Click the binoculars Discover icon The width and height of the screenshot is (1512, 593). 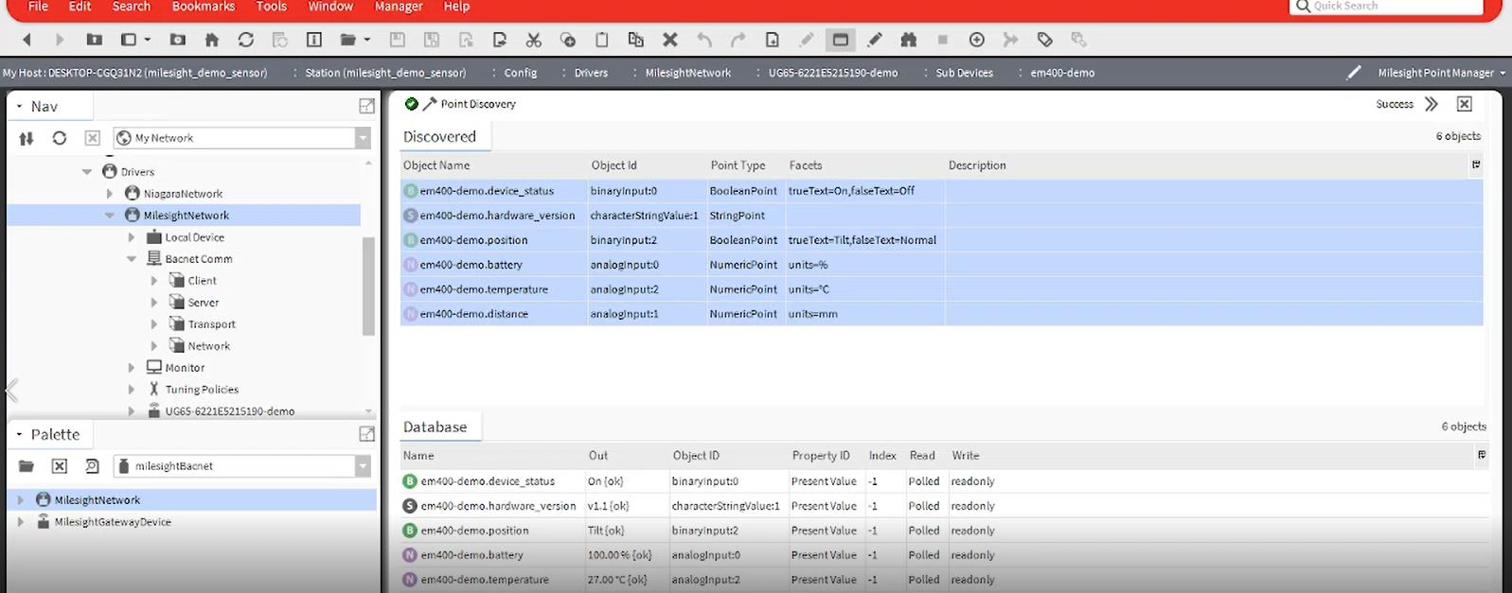click(x=909, y=40)
